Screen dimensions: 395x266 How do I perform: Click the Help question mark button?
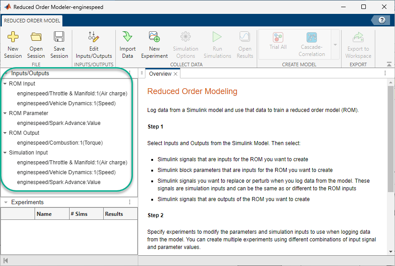(x=381, y=20)
